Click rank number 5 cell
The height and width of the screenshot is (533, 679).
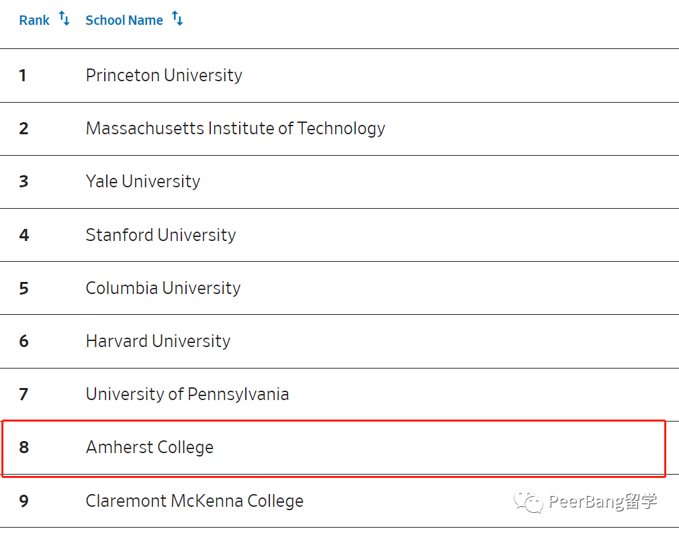point(24,289)
